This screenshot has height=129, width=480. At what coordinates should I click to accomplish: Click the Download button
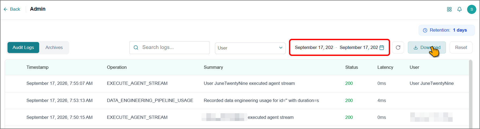pos(427,47)
